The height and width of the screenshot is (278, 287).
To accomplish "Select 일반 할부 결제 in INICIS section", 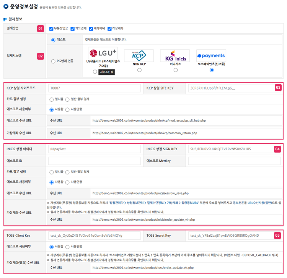I will click(x=67, y=172).
